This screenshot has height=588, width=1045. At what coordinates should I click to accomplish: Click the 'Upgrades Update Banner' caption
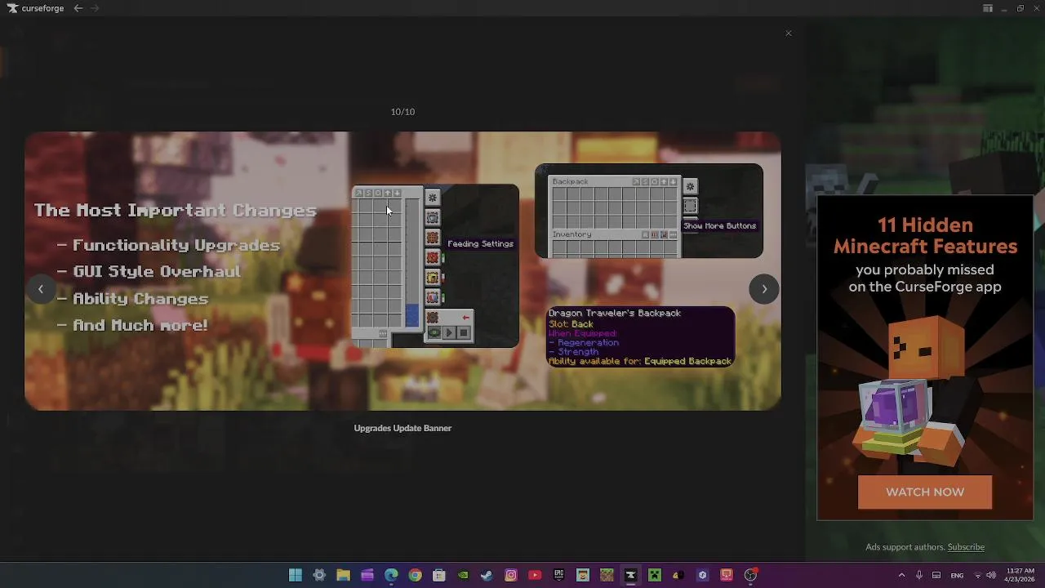click(x=402, y=428)
